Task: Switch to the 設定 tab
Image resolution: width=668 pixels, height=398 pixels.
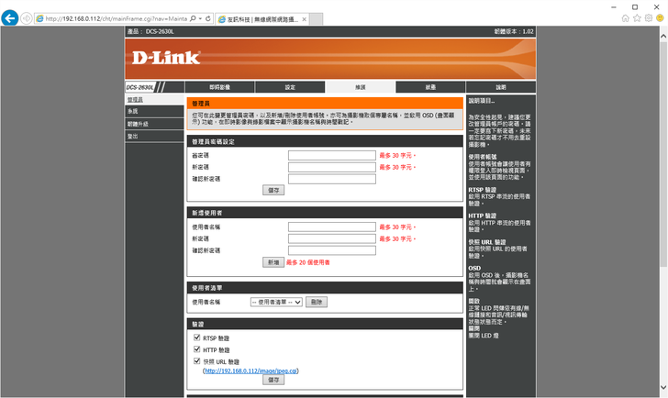Action: (x=291, y=87)
